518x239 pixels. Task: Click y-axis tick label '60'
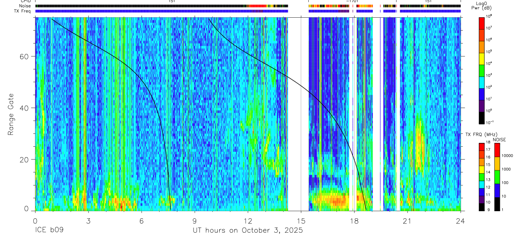coord(24,56)
